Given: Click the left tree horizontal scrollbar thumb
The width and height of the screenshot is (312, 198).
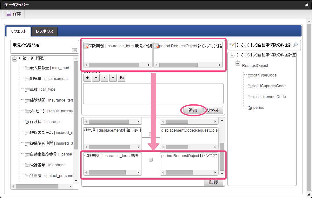Looking at the screenshot, I should (37, 187).
